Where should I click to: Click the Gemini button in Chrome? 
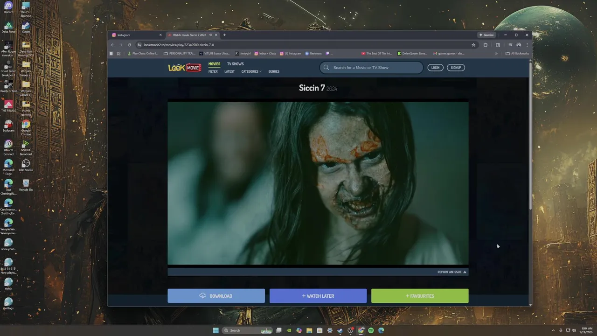tap(486, 35)
